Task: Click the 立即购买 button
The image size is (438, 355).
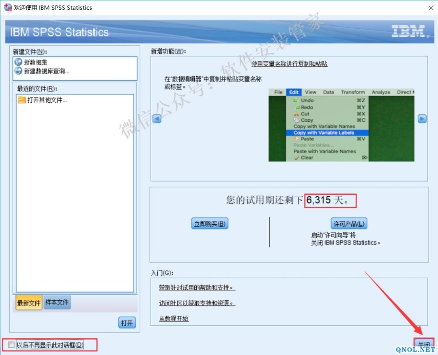Action: [210, 224]
